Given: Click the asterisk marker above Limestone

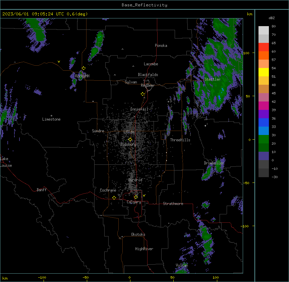Looking at the screenshot, I should click(51, 116).
